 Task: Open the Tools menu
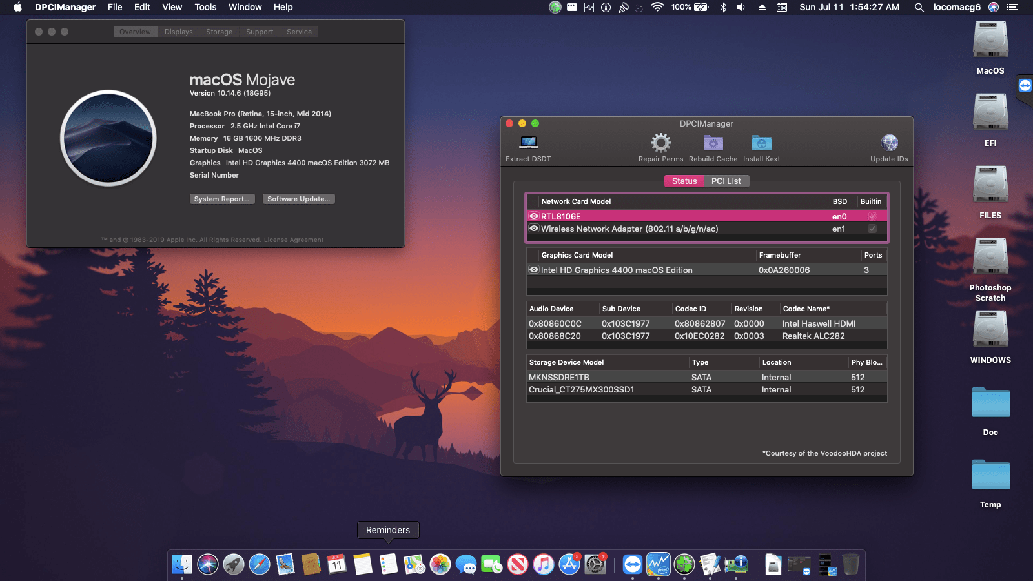point(205,7)
